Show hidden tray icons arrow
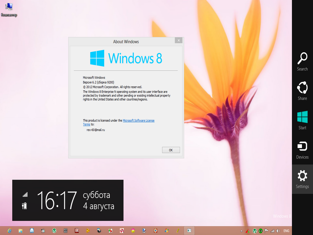The image size is (313, 235). pyautogui.click(x=241, y=231)
